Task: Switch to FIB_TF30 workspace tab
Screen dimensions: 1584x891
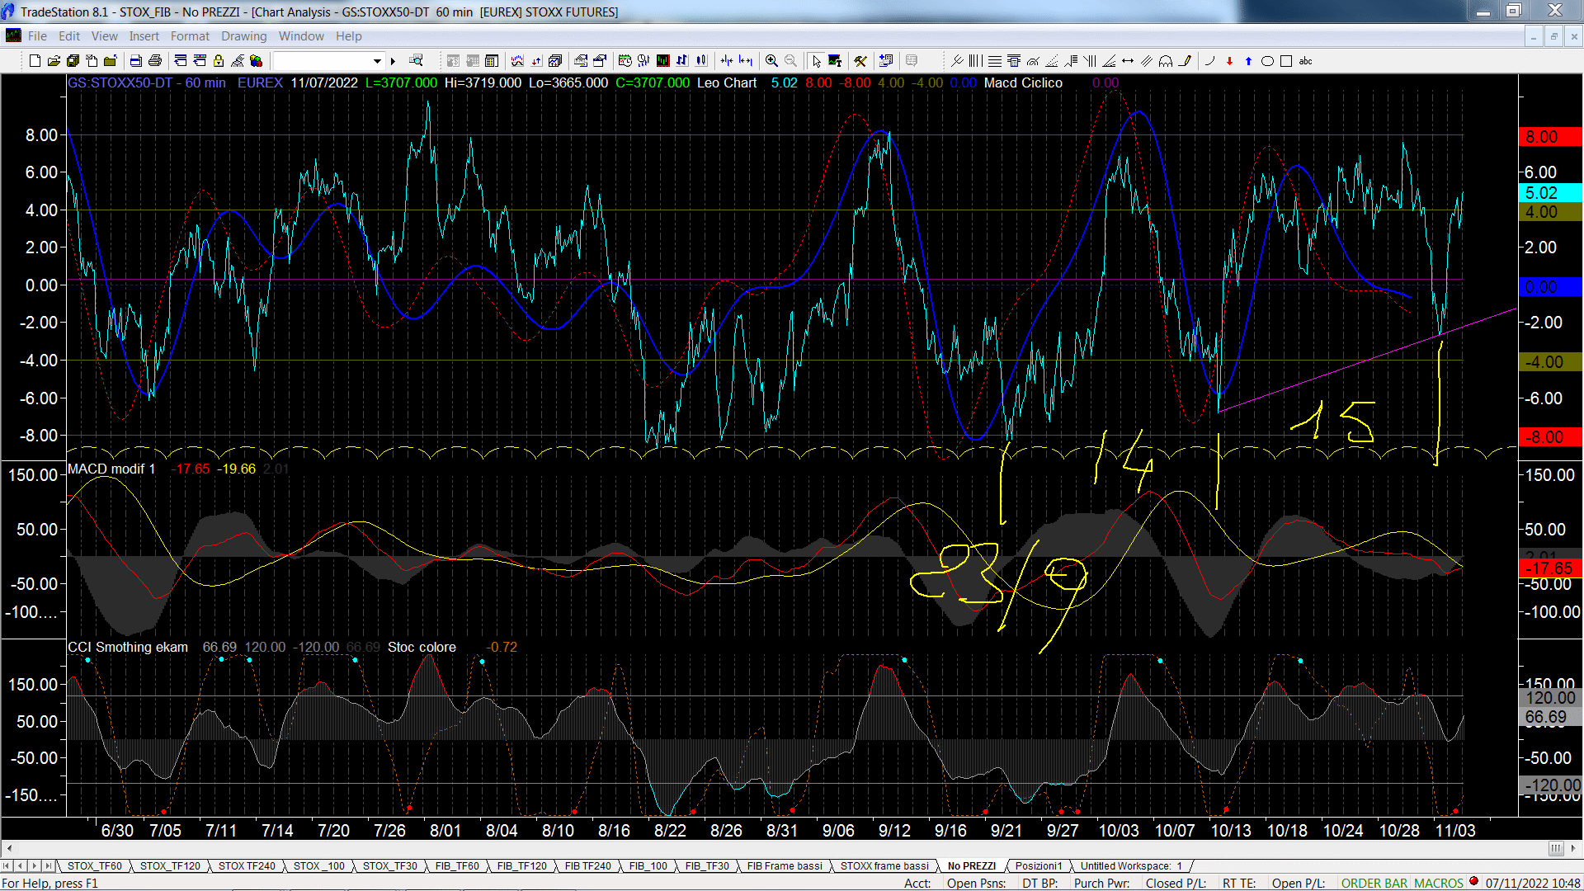Action: click(x=707, y=866)
